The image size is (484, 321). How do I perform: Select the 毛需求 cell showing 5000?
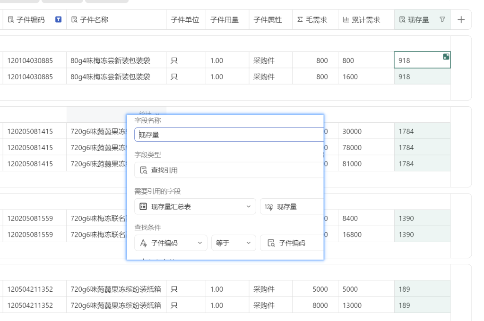315,289
